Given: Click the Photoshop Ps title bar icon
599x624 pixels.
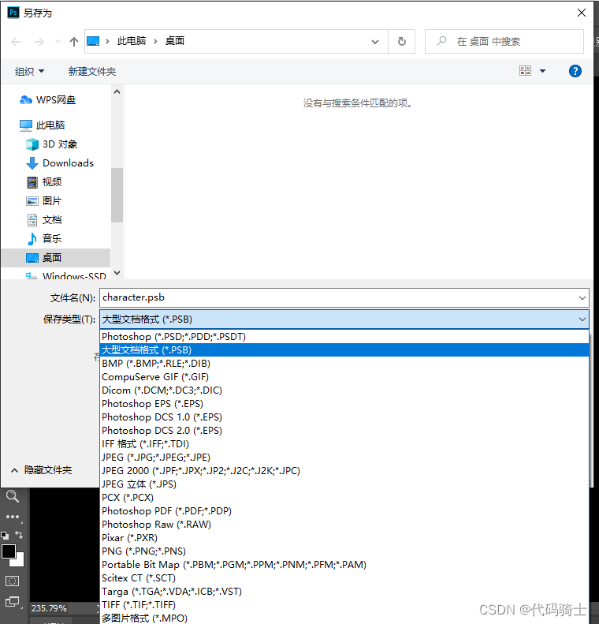Looking at the screenshot, I should click(x=13, y=13).
